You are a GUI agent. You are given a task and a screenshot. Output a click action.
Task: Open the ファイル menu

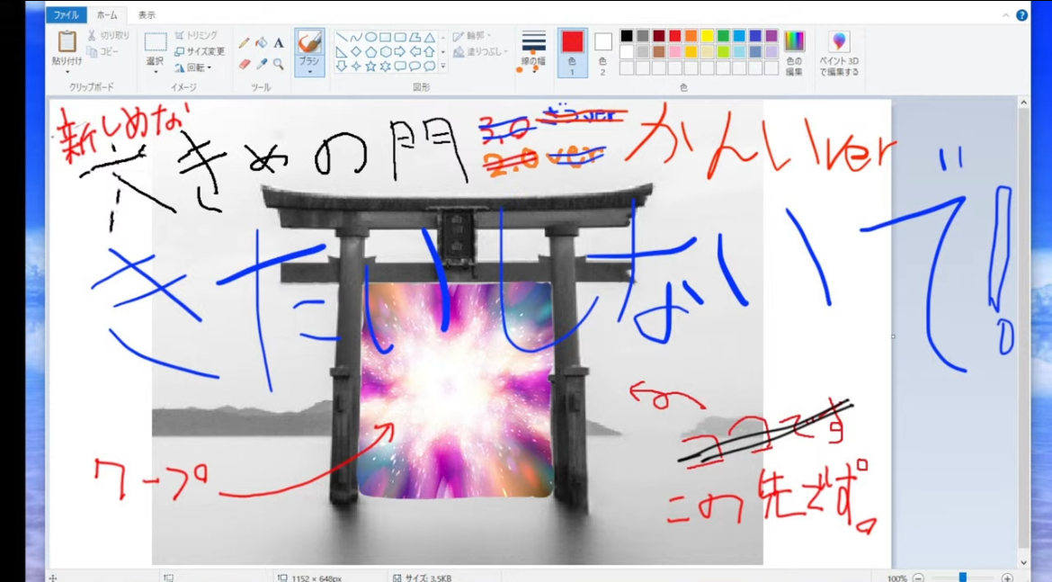point(66,15)
